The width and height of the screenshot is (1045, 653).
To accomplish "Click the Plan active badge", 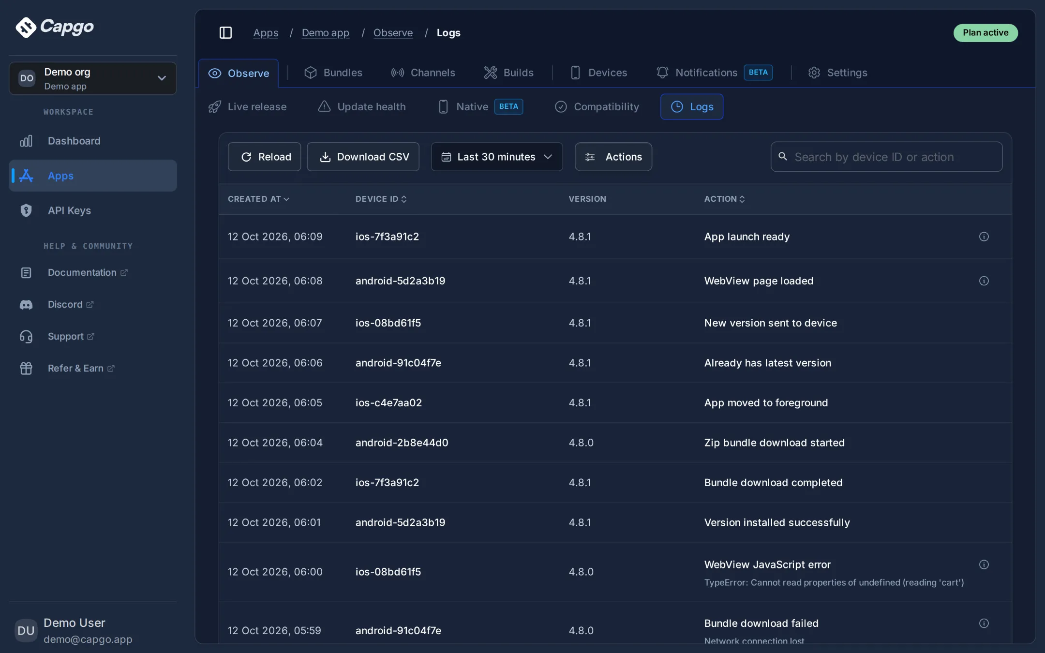I will pos(985,33).
